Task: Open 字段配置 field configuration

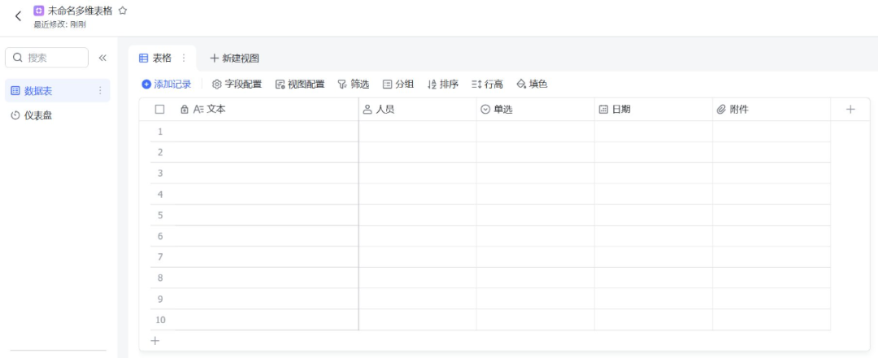Action: pos(237,84)
